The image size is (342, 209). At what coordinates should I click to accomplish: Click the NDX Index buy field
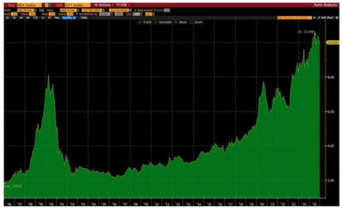point(30,5)
